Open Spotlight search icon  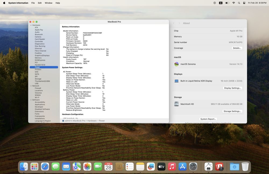point(239,3)
